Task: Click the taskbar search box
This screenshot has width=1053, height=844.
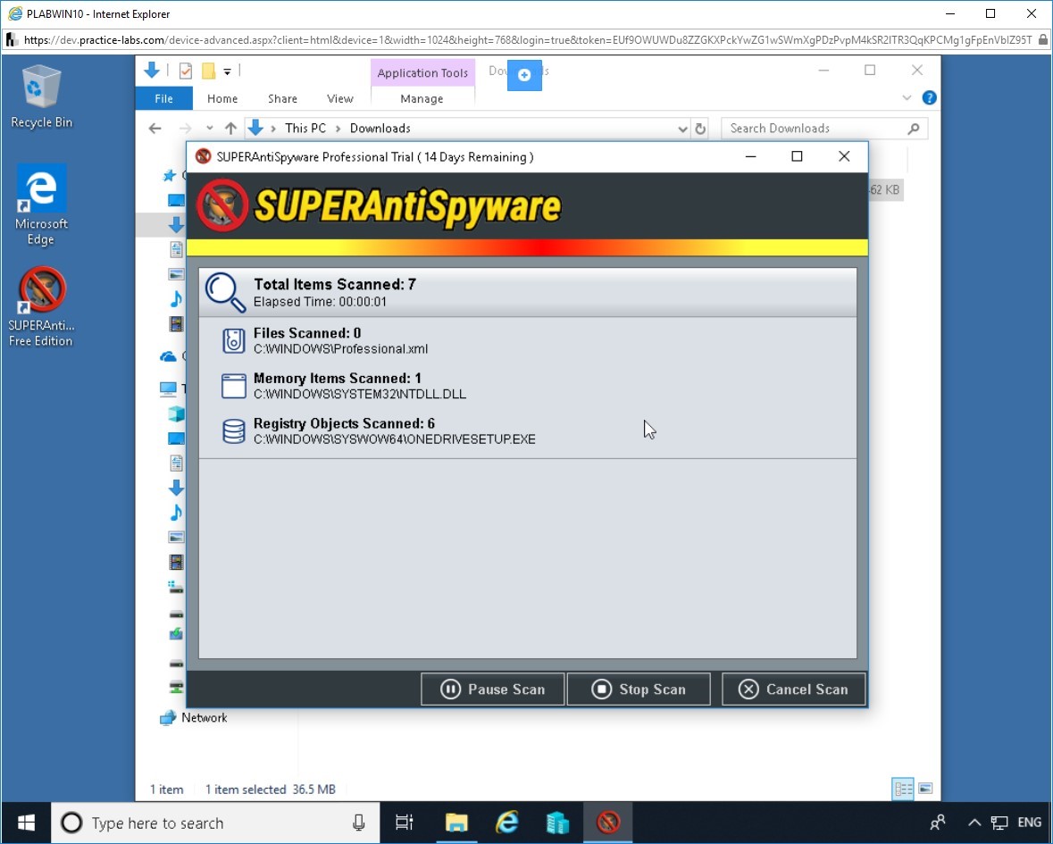Action: (x=215, y=823)
